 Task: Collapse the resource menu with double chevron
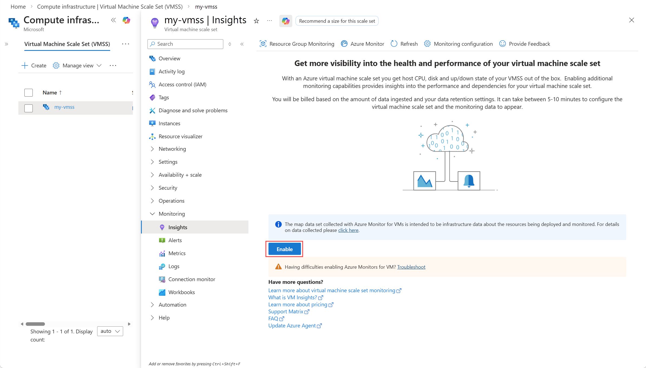point(242,44)
